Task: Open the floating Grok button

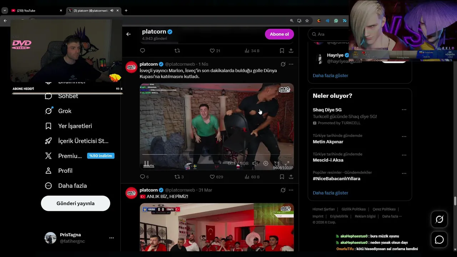Action: [x=439, y=219]
